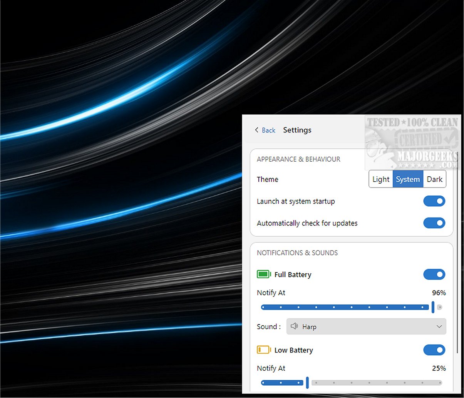Turn off automatic update checking
464x398 pixels.
click(x=434, y=223)
